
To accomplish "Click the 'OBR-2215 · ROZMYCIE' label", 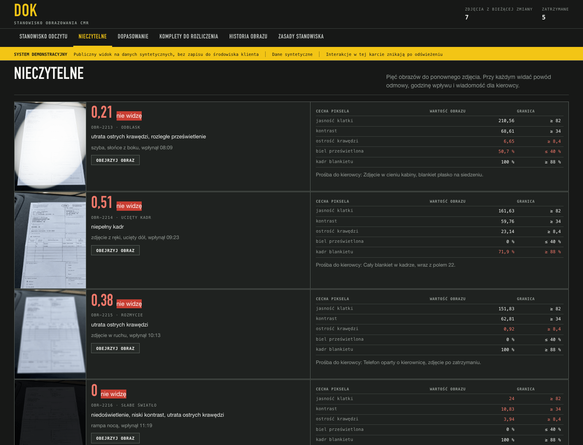I will pos(117,315).
